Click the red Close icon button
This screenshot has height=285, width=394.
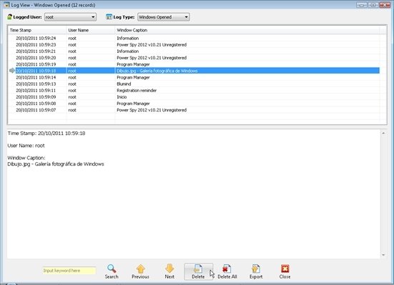285,269
